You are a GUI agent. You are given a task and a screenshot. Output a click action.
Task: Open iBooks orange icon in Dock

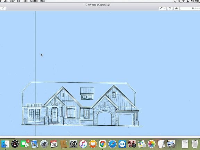(93, 144)
